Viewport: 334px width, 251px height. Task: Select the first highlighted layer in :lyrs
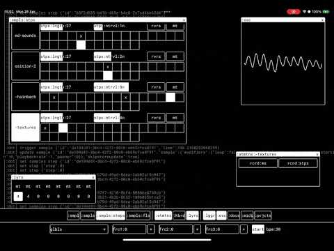point(18,197)
